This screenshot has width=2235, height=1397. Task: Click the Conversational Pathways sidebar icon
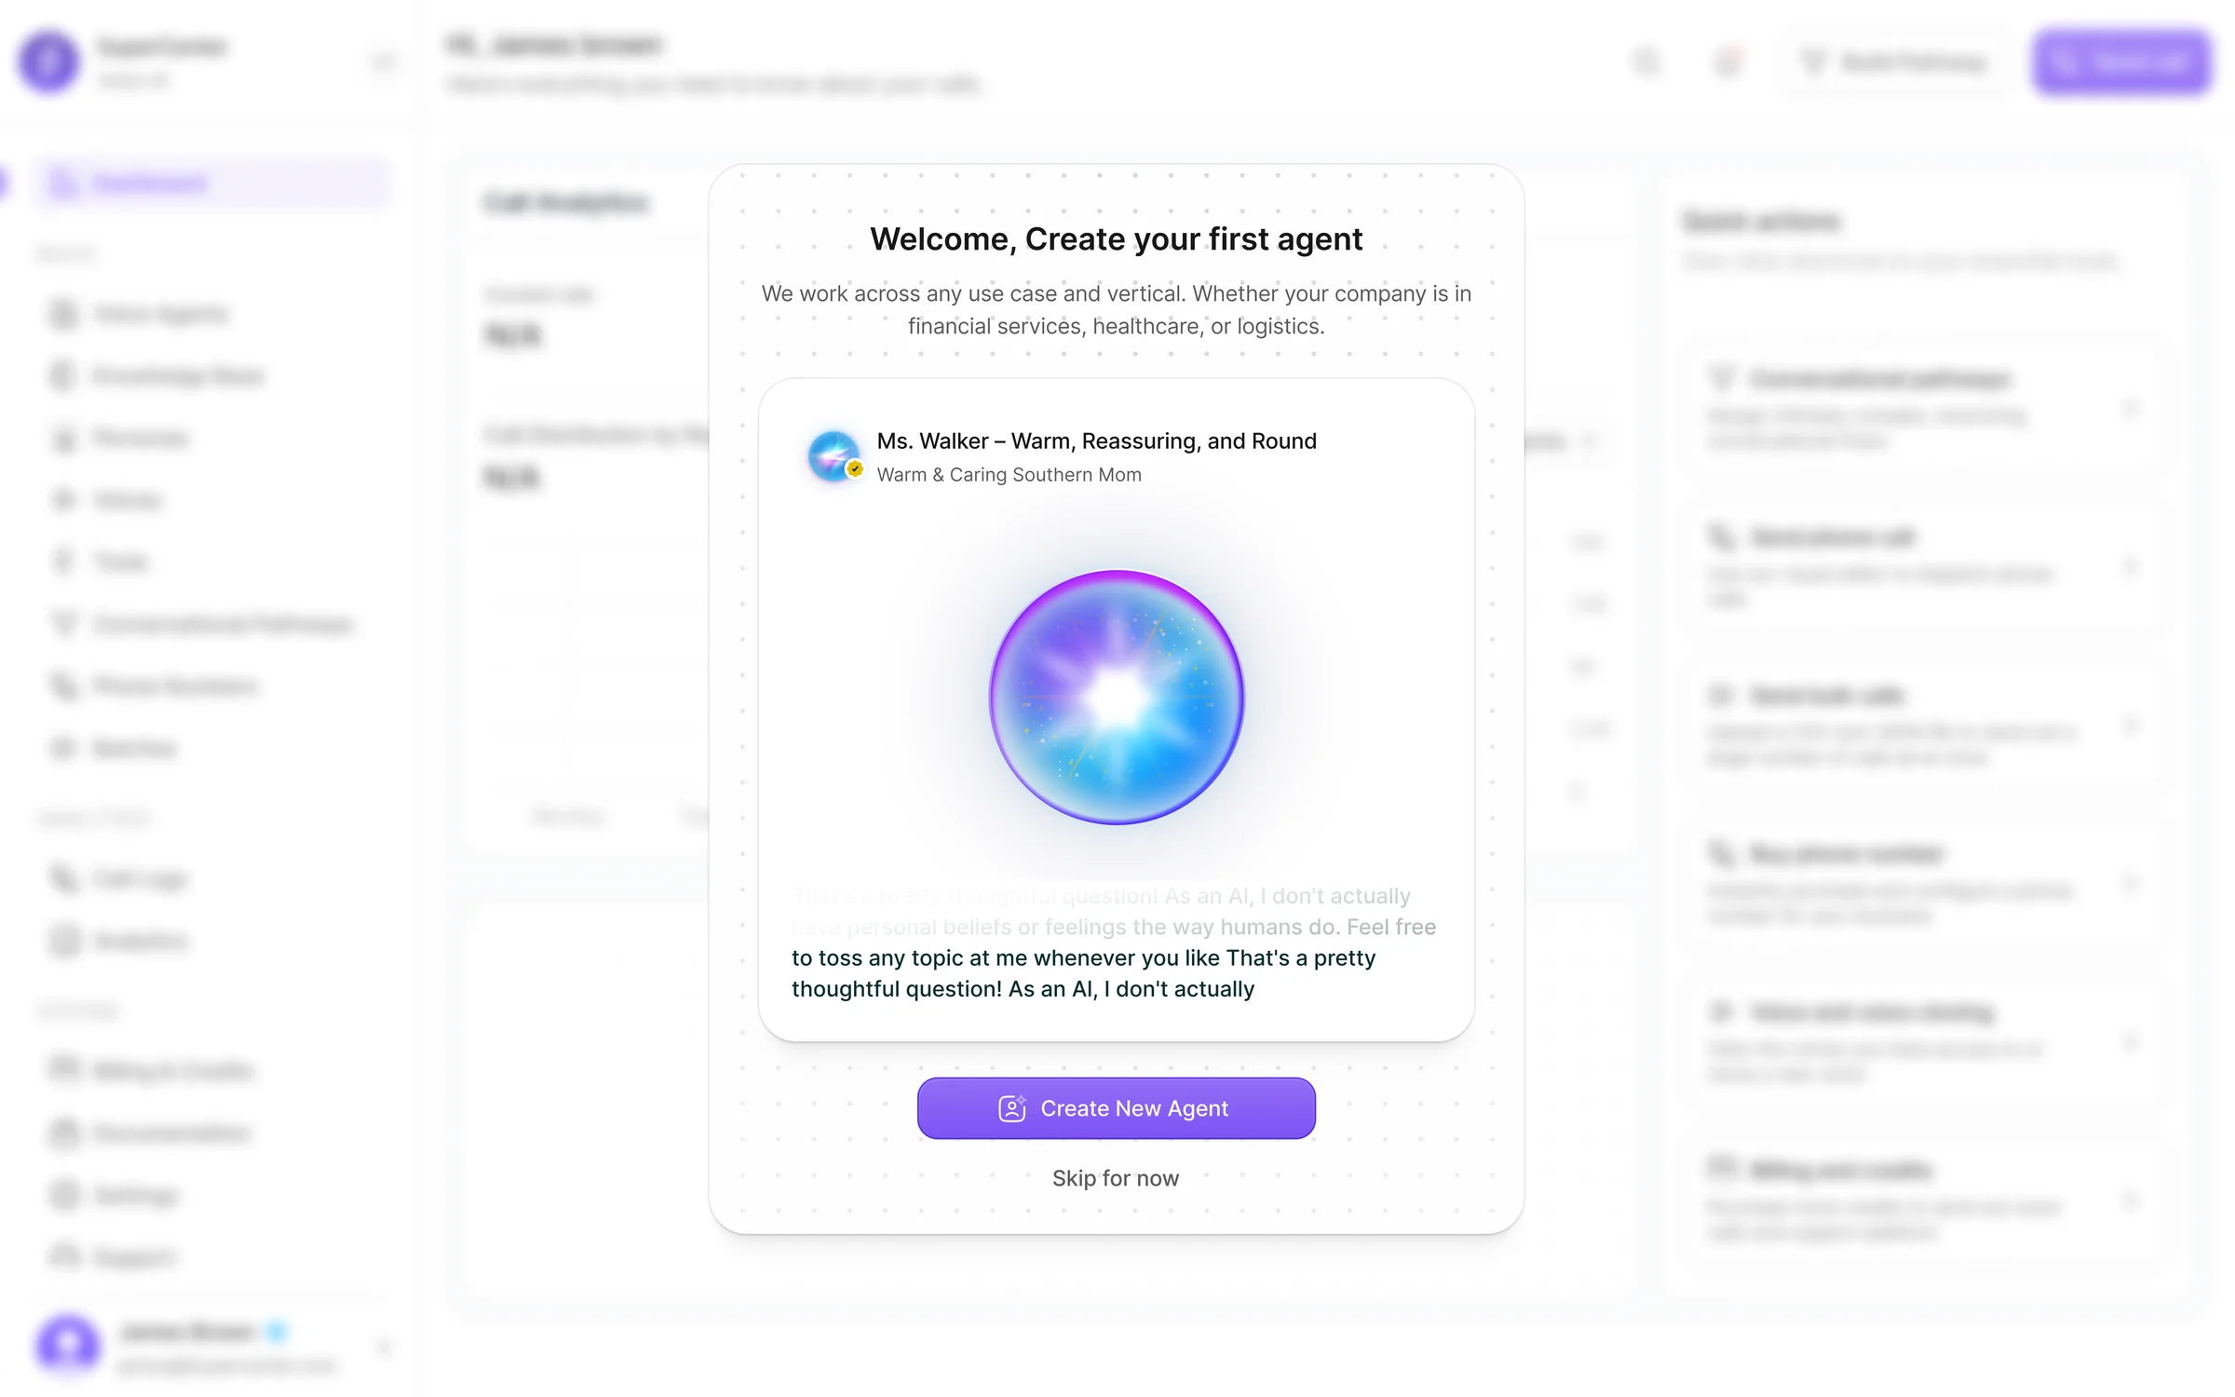tap(62, 624)
